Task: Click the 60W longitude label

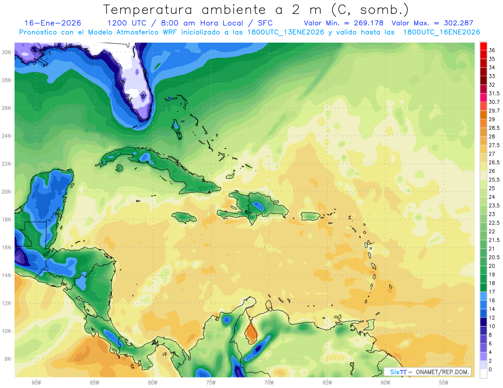Action: (386, 383)
